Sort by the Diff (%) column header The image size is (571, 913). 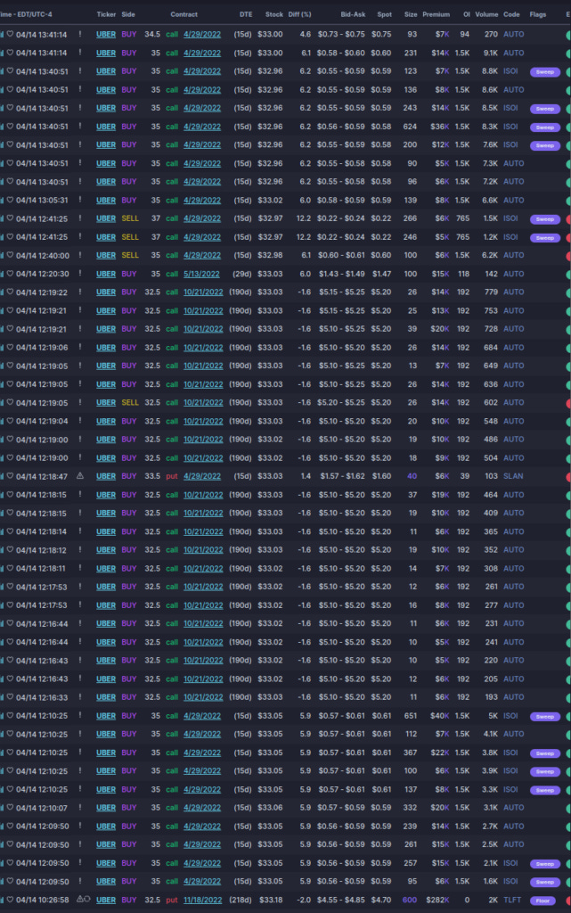click(299, 14)
